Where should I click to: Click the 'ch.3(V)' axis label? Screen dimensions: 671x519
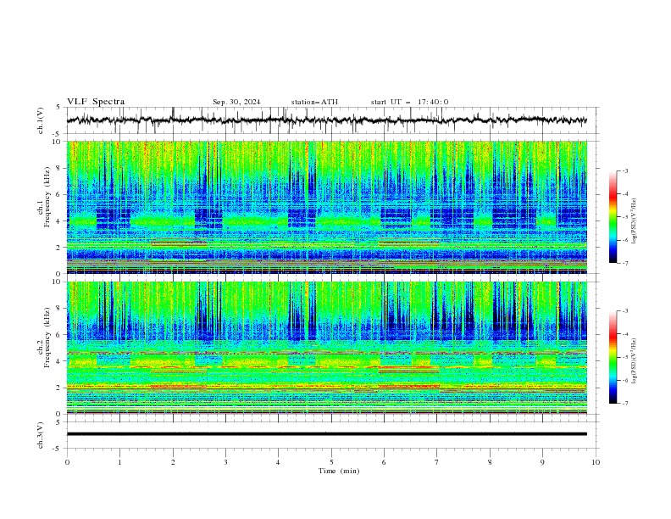(41, 435)
